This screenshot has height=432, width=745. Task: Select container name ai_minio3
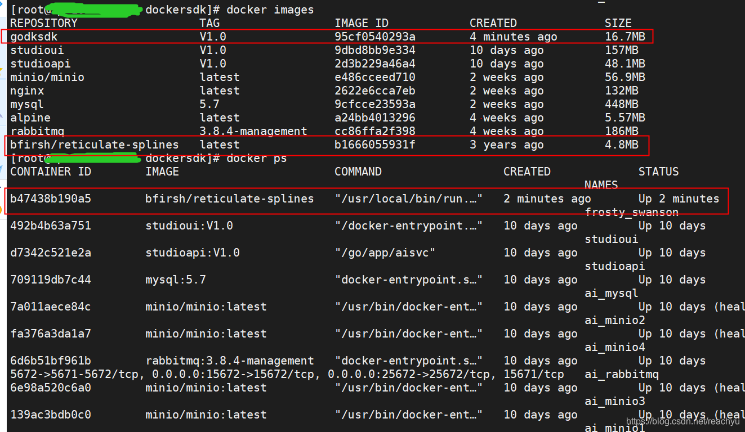[615, 401]
